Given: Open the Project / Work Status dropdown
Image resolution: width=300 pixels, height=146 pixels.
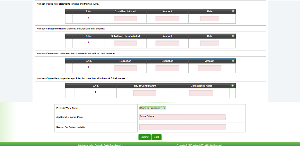Looking at the screenshot, I should (x=153, y=108).
